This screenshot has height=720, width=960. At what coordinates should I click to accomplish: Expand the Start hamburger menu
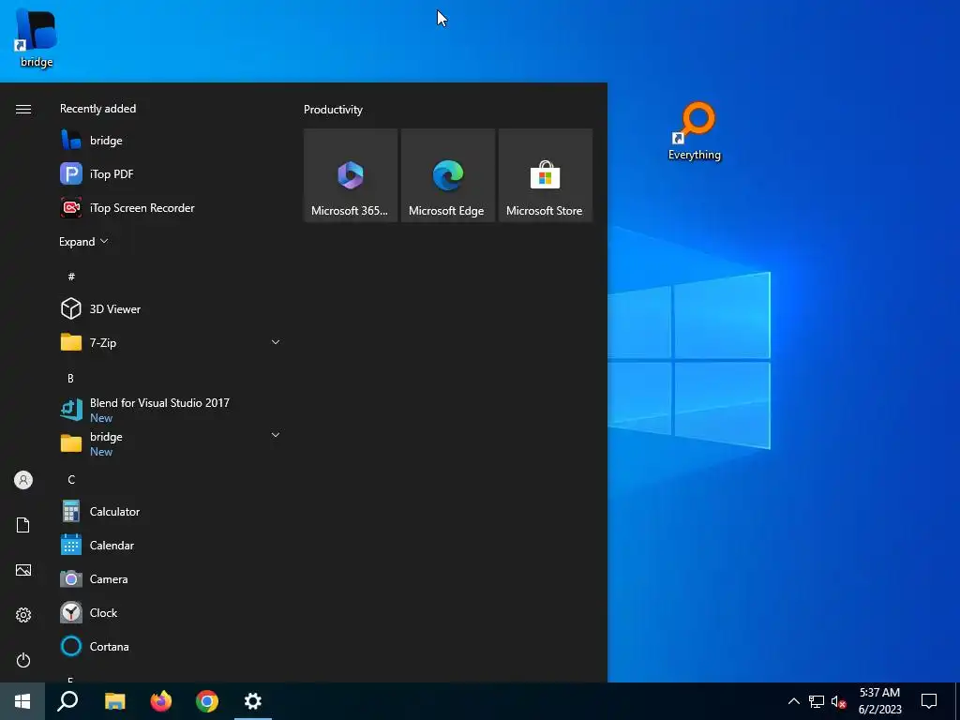coord(23,109)
